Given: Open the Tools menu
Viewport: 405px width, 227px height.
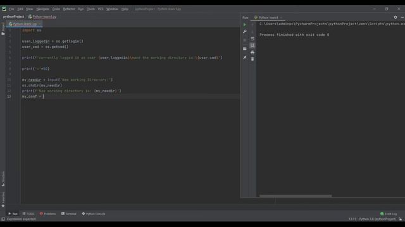Looking at the screenshot, I should coord(90,9).
